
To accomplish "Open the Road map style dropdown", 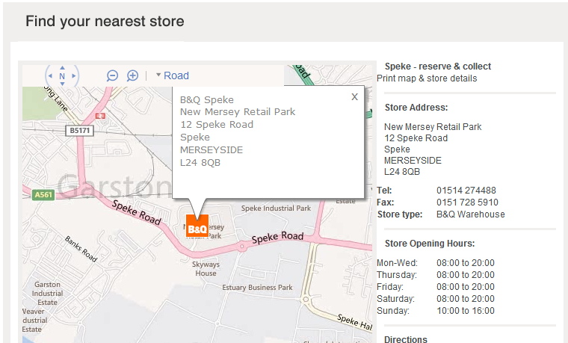I will (x=172, y=75).
